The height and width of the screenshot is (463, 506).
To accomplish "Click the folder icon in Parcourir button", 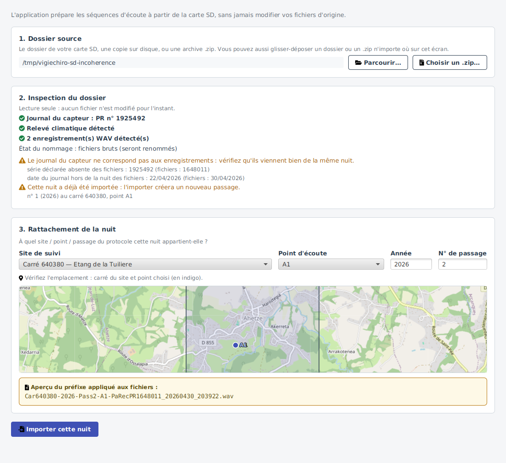I will (x=358, y=62).
